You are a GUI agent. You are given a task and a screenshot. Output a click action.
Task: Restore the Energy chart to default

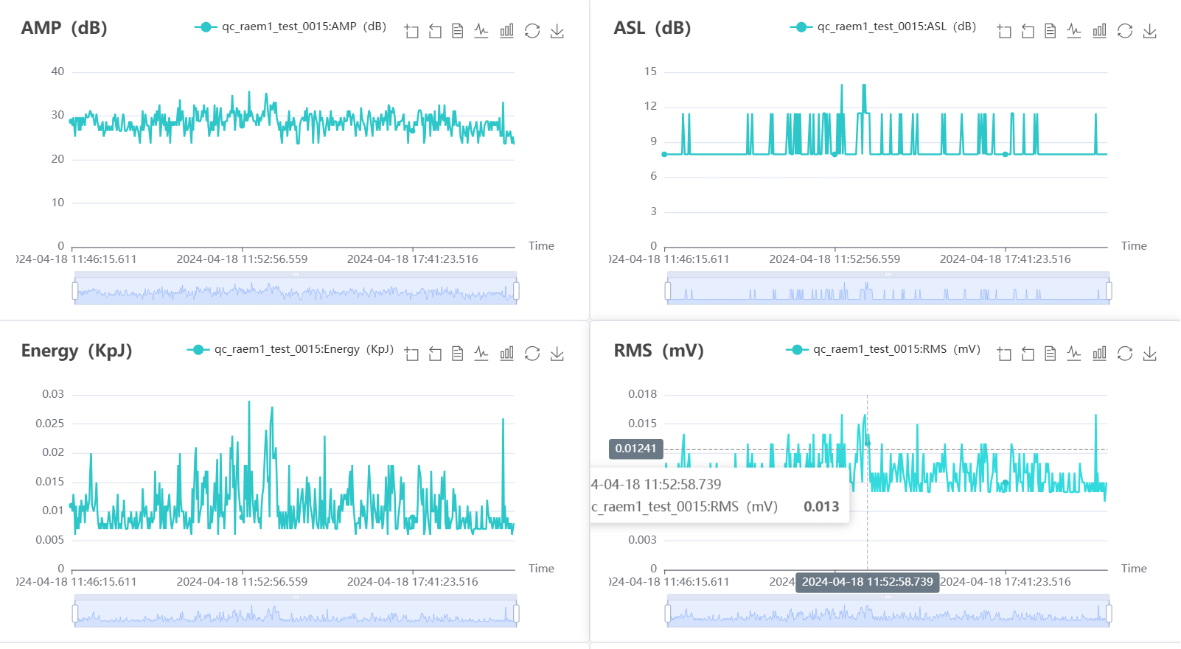(x=532, y=354)
